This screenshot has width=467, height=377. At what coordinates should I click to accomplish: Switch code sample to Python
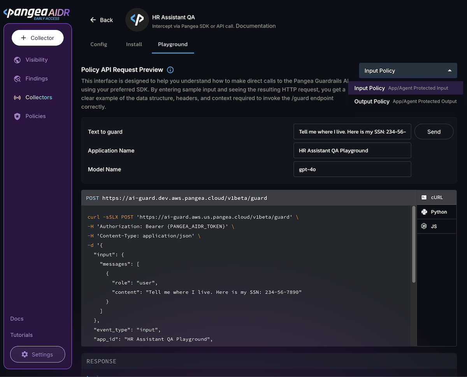tap(436, 212)
